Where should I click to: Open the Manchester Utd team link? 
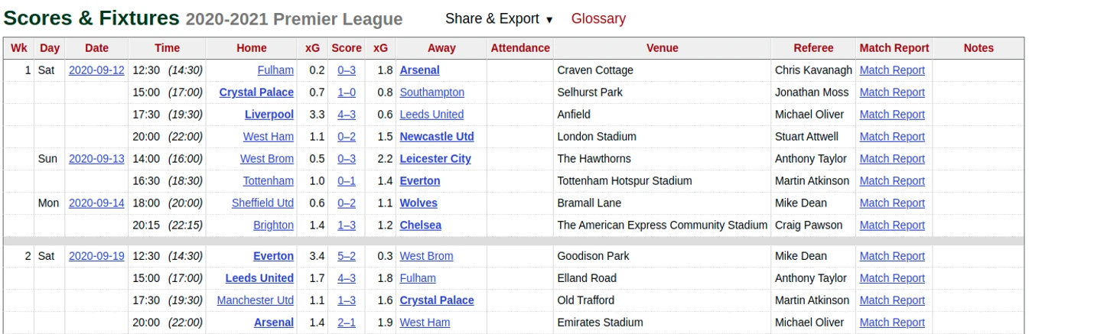click(256, 300)
